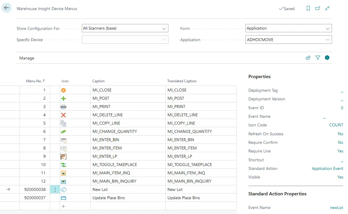
Task: Open row options for New Lot
Action: tap(55, 190)
